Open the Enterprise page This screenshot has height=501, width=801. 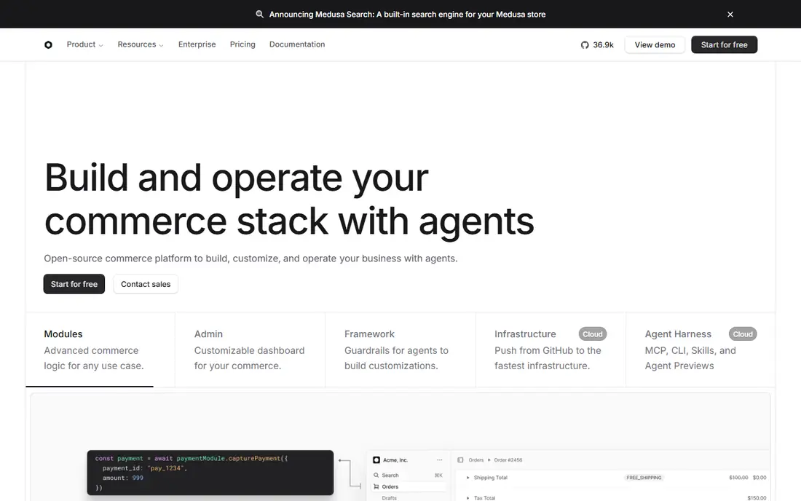point(197,44)
